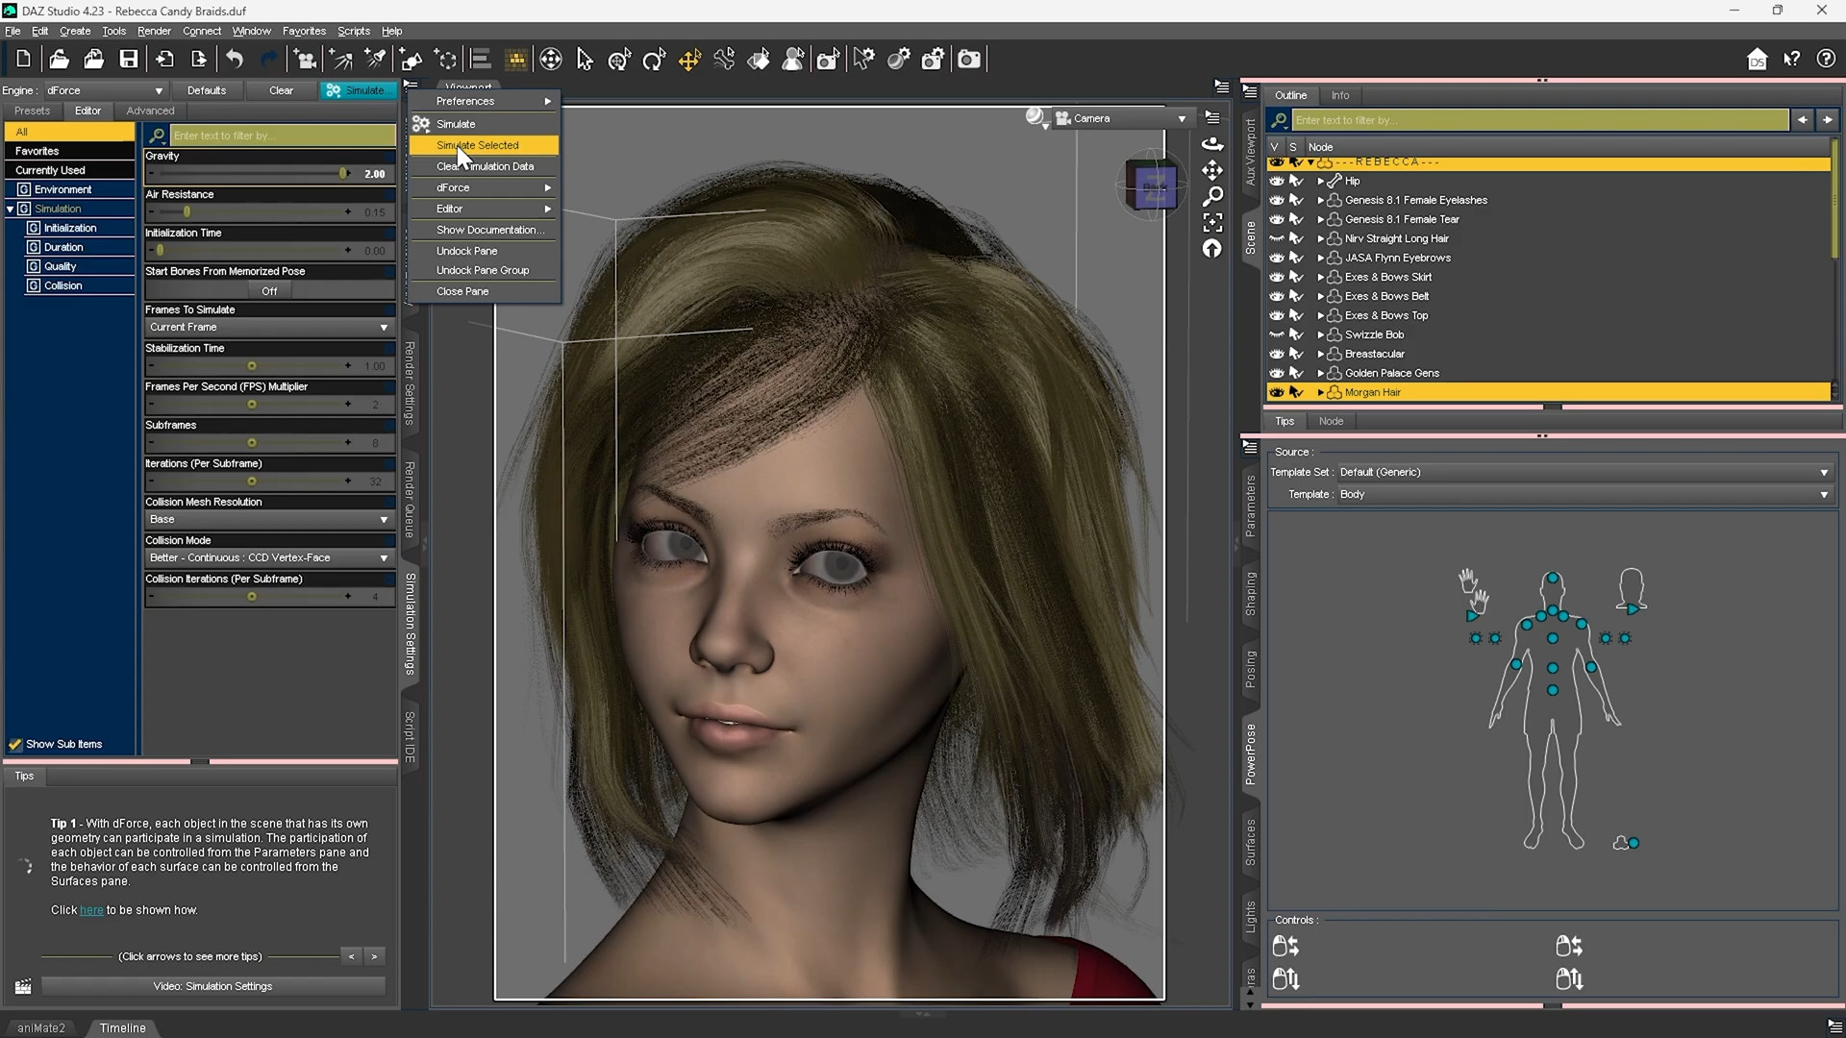Click the viewport zoom magnifier icon
This screenshot has height=1038, width=1846.
click(1212, 196)
